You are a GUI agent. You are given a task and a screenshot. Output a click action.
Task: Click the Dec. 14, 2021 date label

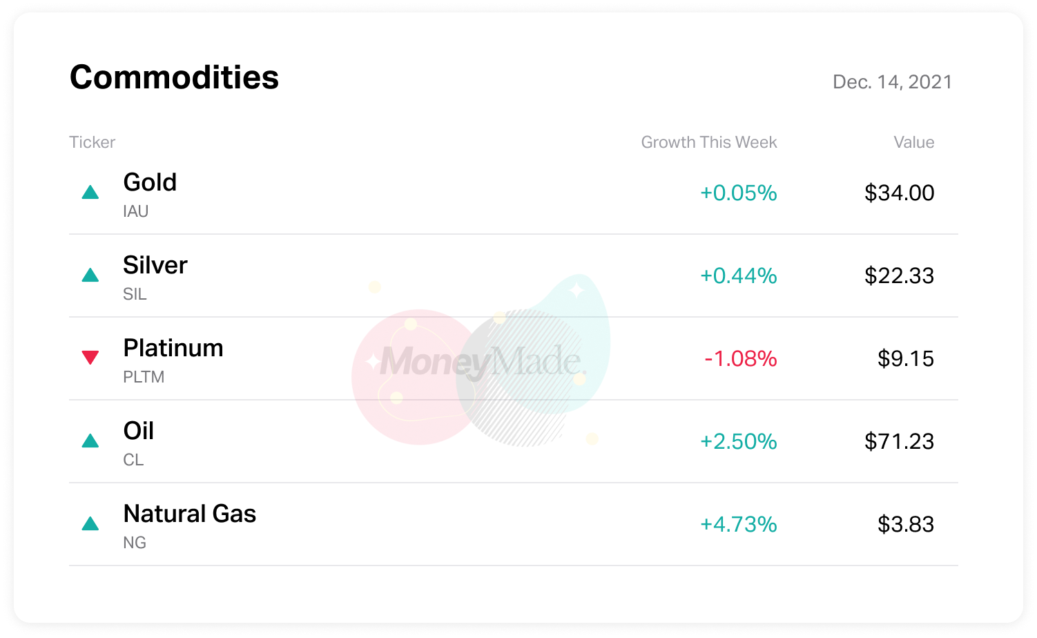(x=892, y=82)
